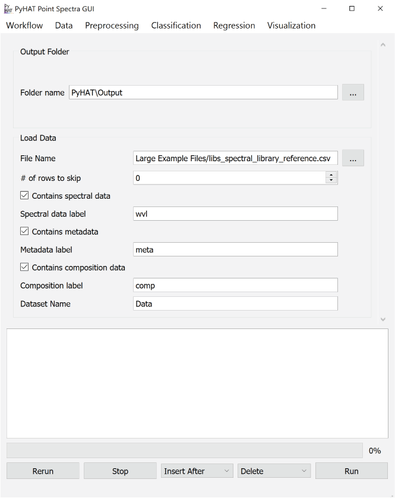
Task: Click the Spectral data label input field
Action: [x=235, y=214]
